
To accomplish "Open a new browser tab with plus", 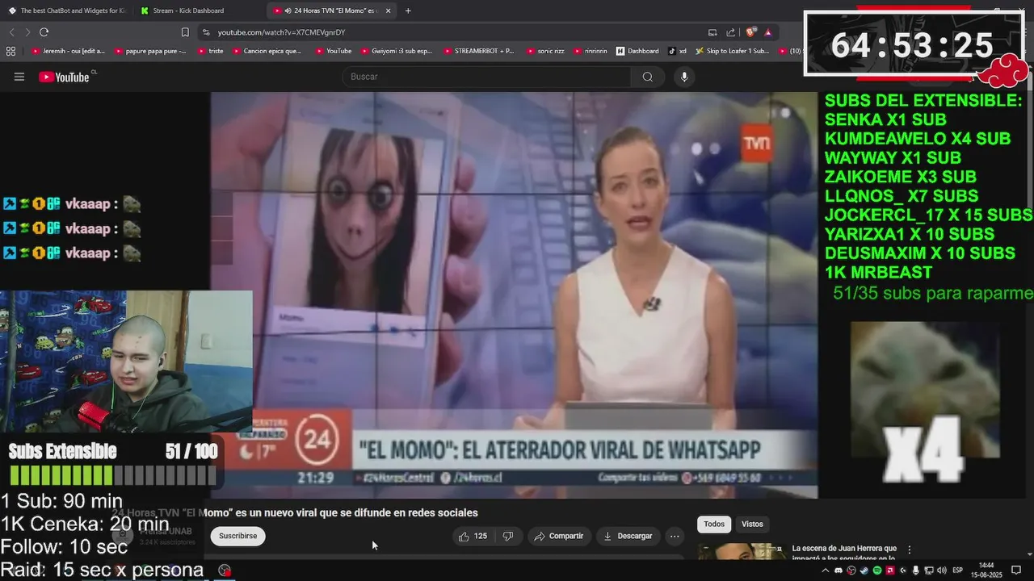I will click(408, 10).
